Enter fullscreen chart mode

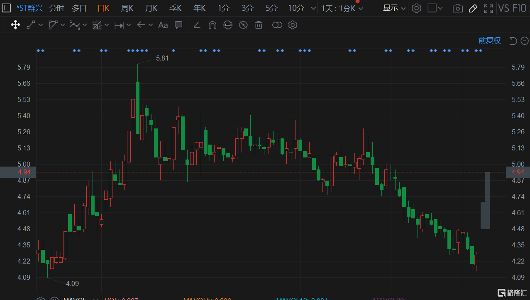488,8
